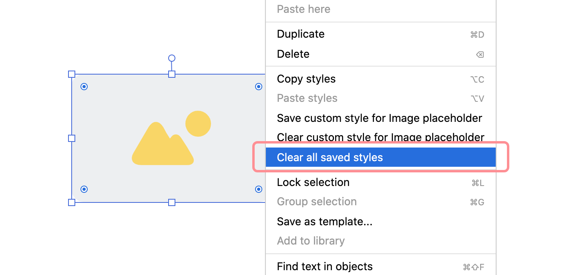Click the yellow sun circle in the placeholder
This screenshot has height=275, width=583.
point(198,123)
